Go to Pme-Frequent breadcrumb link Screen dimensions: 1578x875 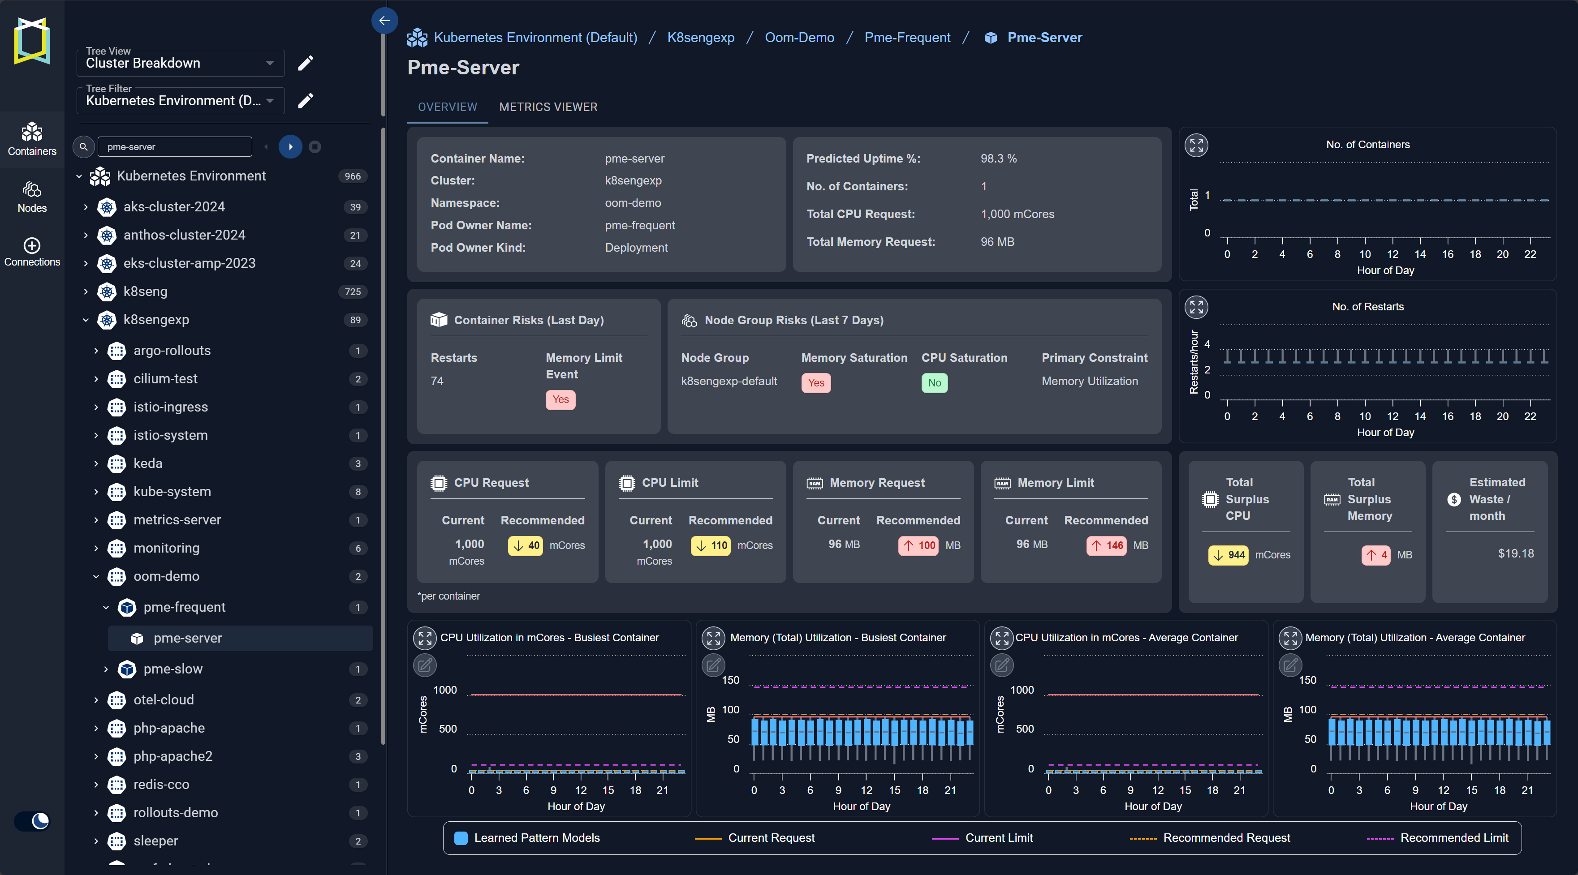pos(907,37)
